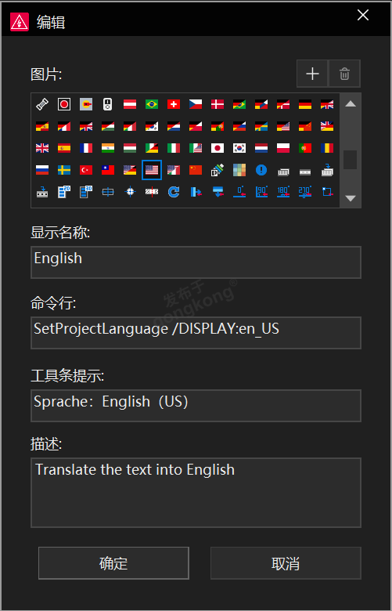
Task: Click the icon list scroll-down arrow
Action: pyautogui.click(x=351, y=198)
